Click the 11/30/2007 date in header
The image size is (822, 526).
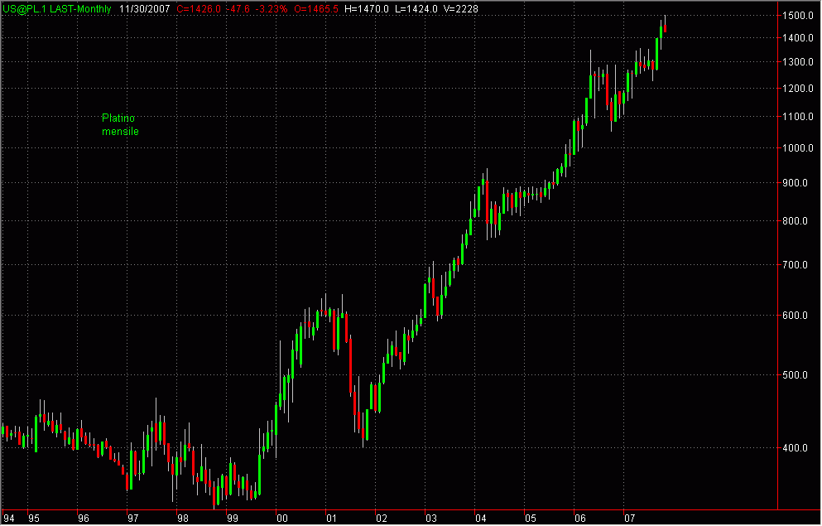(144, 8)
